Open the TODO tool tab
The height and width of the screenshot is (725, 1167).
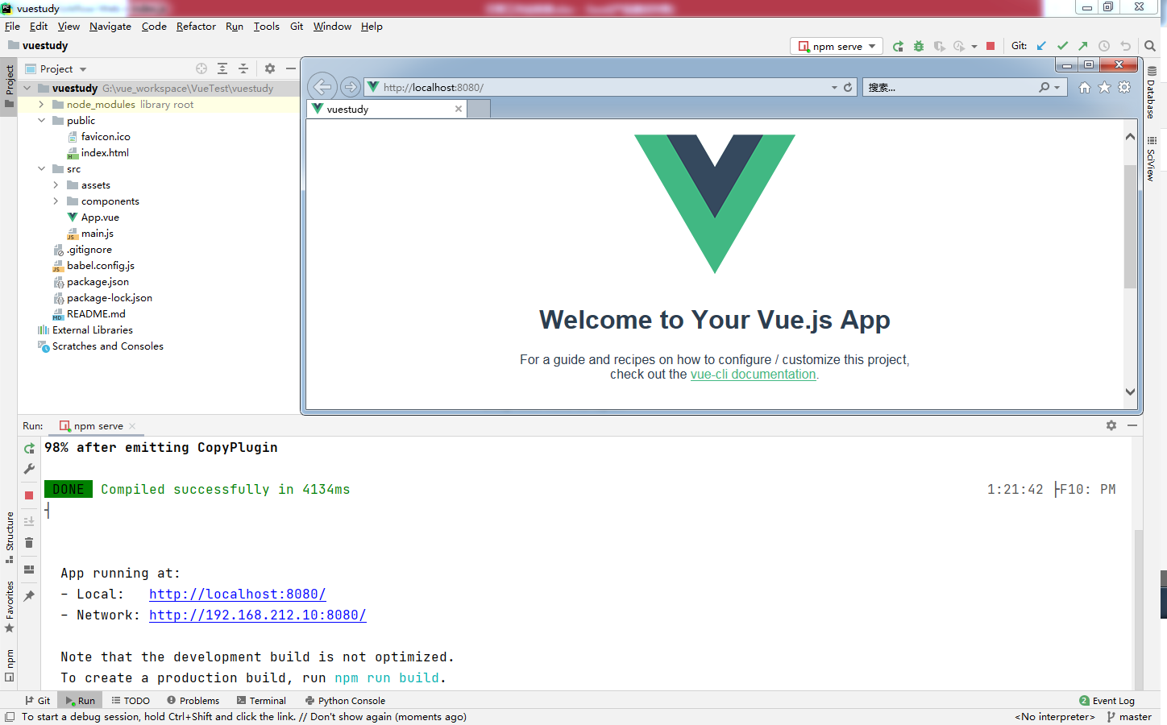coord(131,701)
